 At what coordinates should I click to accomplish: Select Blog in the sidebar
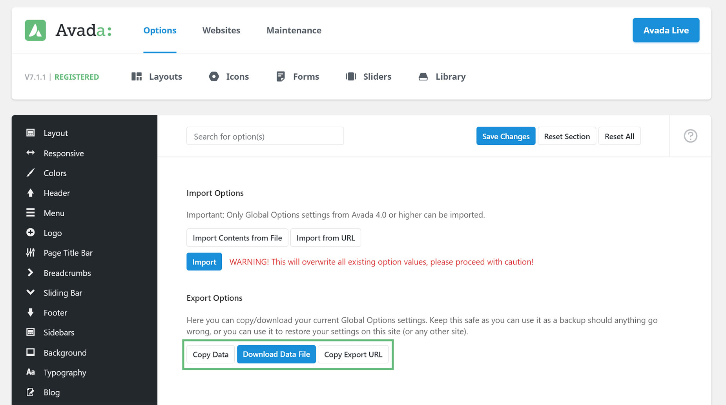(51, 392)
